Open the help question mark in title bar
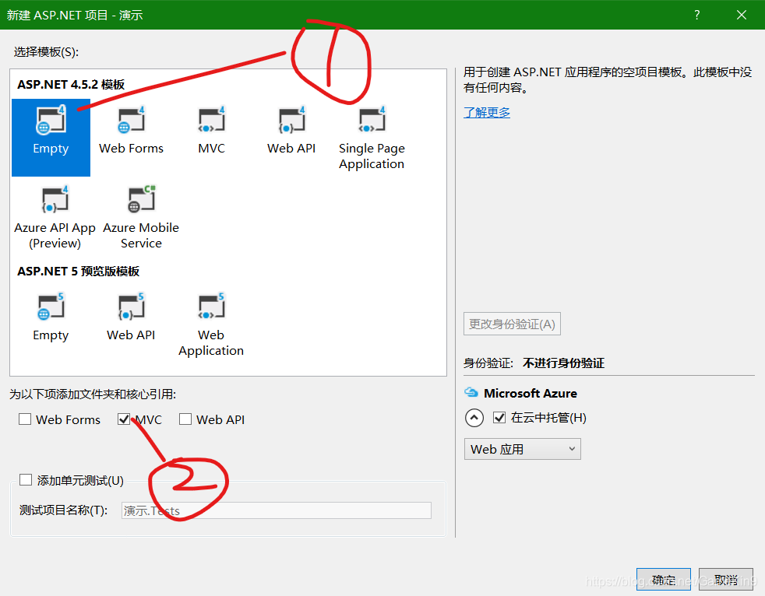Screen dimensions: 765x596 coord(696,15)
